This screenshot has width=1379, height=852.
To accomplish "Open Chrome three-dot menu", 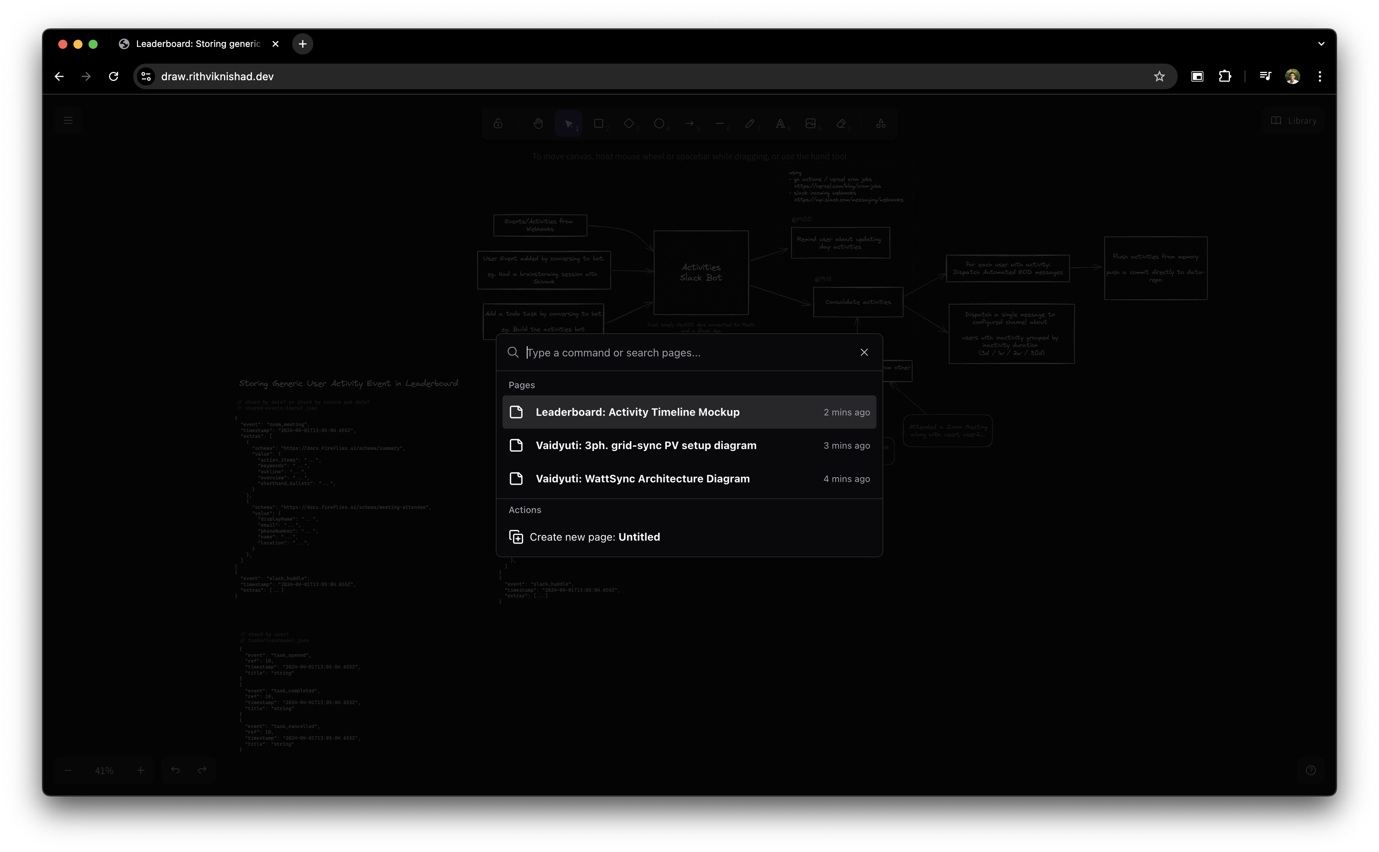I will 1319,76.
